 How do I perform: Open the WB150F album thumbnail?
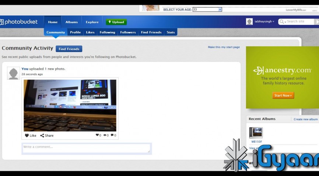tap(256, 133)
